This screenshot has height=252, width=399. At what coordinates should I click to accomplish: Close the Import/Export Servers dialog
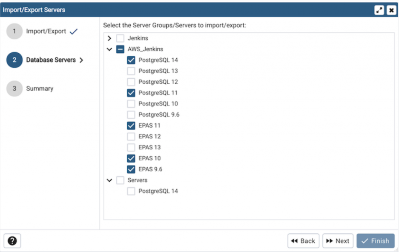coord(391,10)
